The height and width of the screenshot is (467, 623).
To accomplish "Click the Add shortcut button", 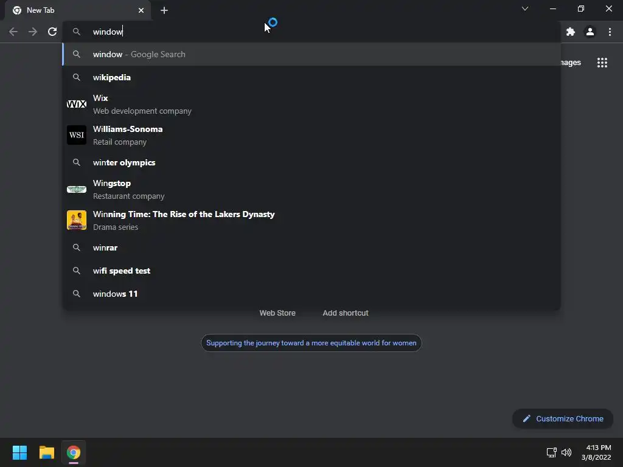I will tap(346, 313).
